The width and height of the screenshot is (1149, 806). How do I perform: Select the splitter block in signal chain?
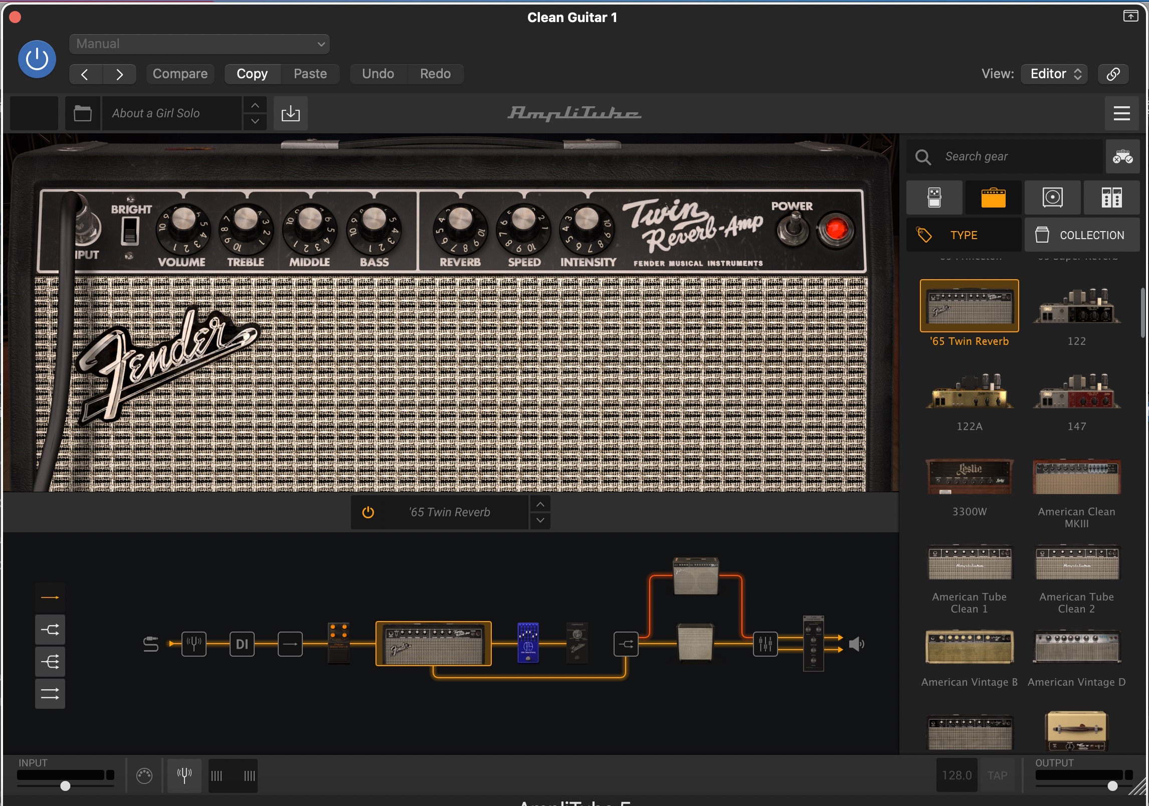click(626, 644)
